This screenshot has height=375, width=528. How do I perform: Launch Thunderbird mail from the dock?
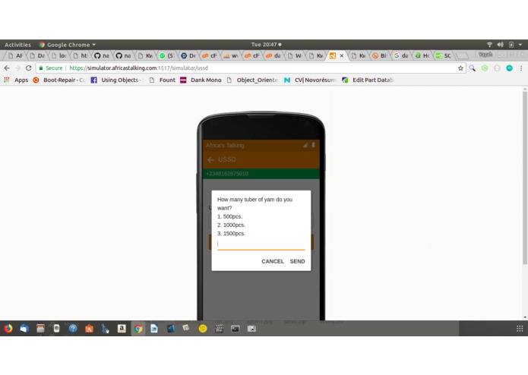(x=24, y=329)
